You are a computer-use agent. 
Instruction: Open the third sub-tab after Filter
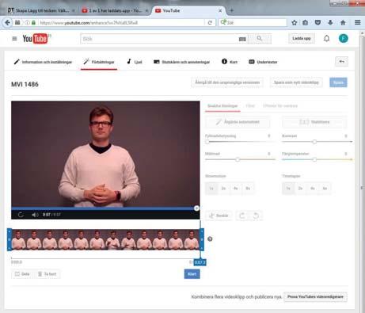[280, 106]
